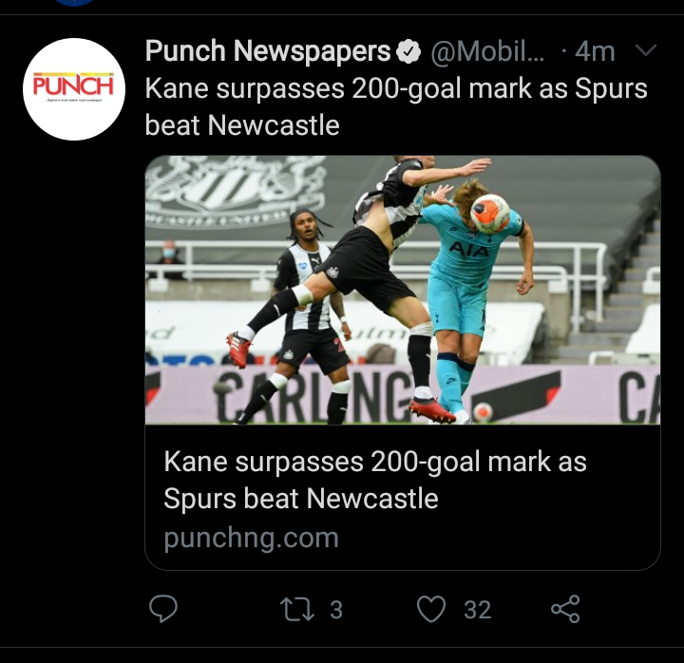
Task: Expand the tweet options chevron
Action: click(x=645, y=51)
